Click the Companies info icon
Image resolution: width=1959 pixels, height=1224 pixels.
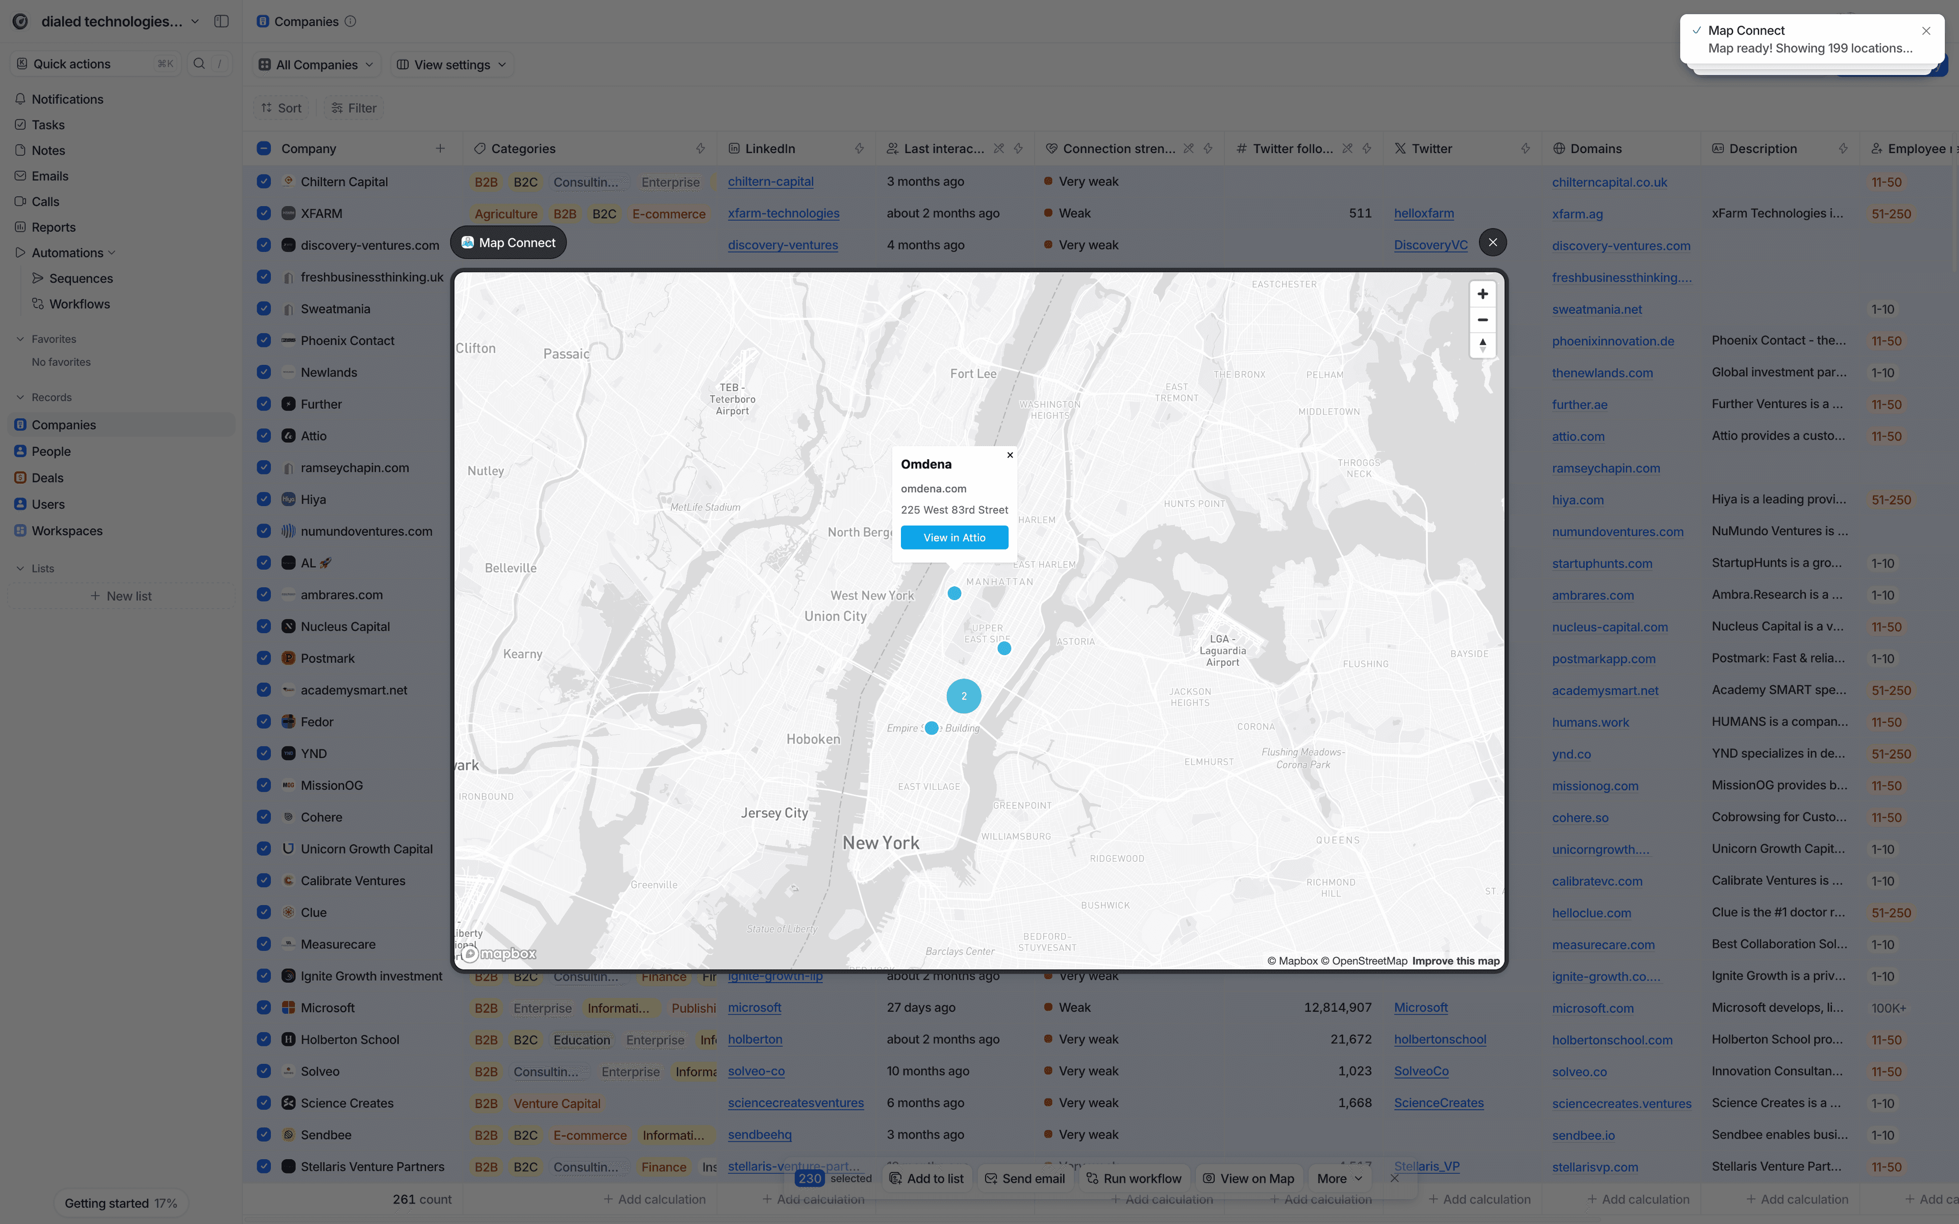tap(350, 21)
